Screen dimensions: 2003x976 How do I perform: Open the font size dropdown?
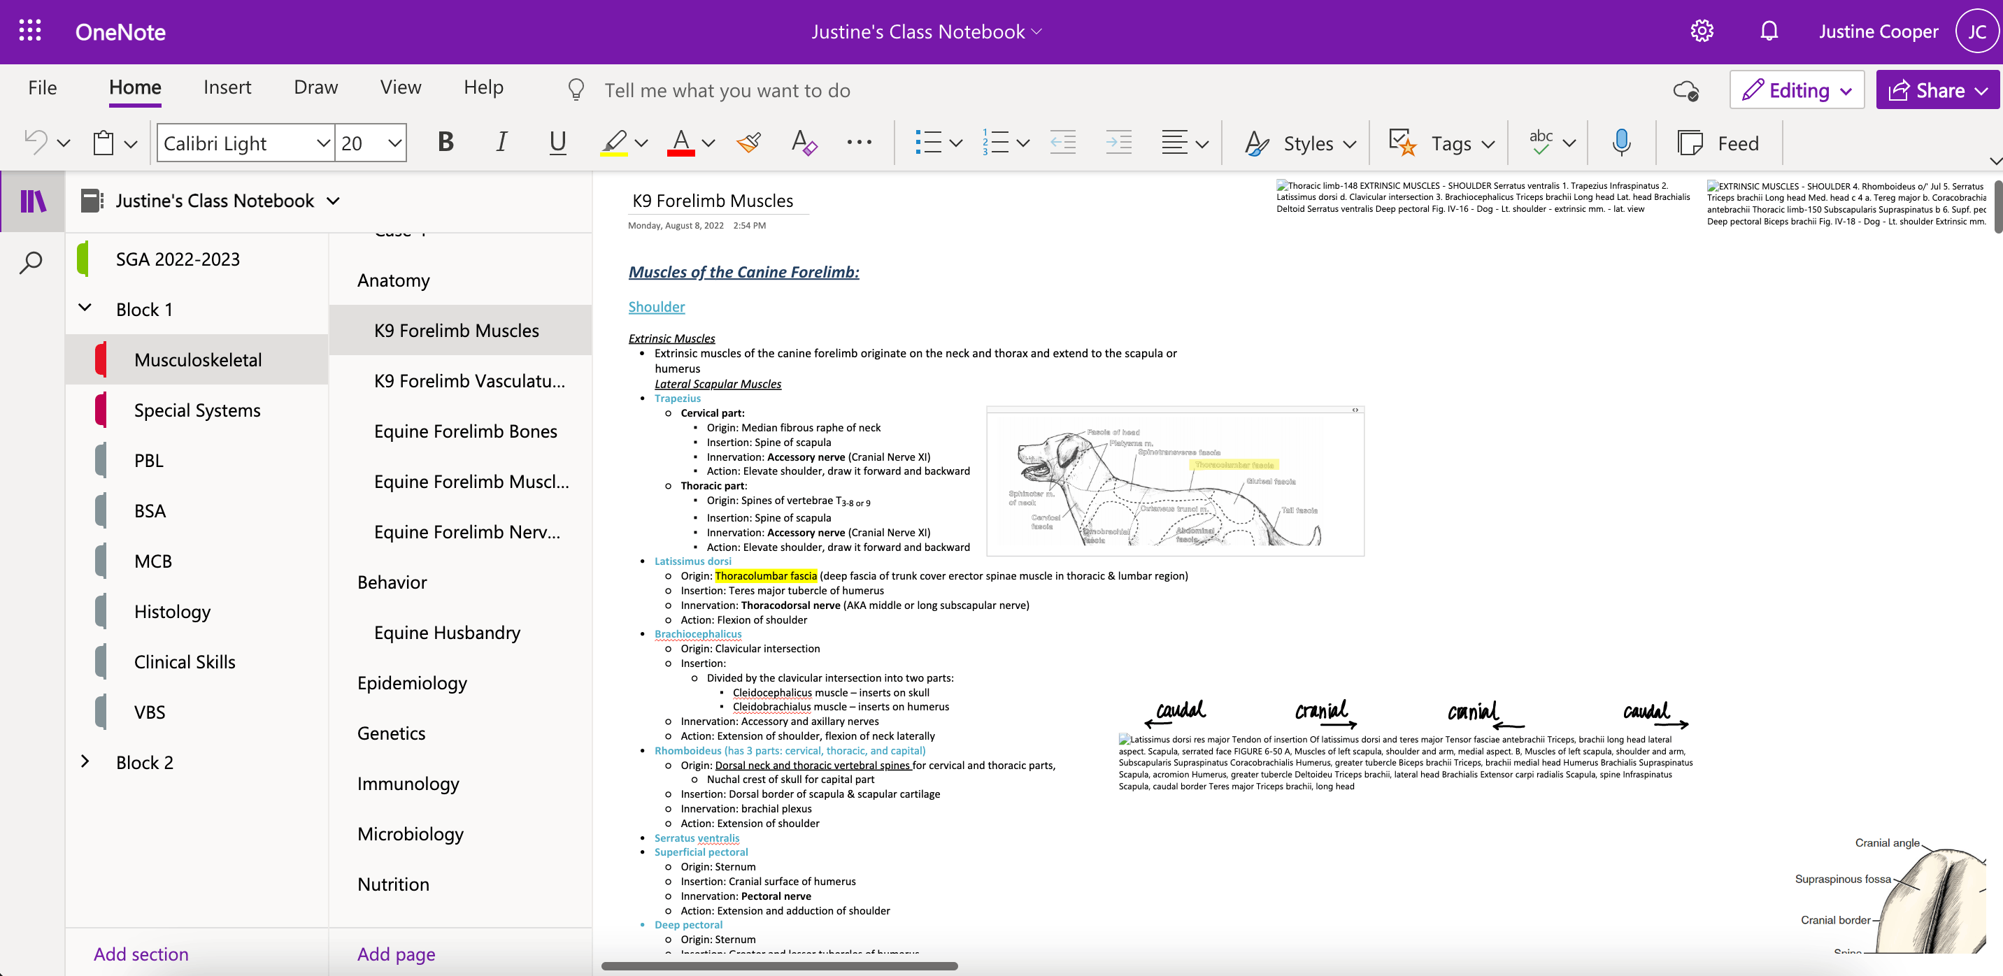point(394,143)
